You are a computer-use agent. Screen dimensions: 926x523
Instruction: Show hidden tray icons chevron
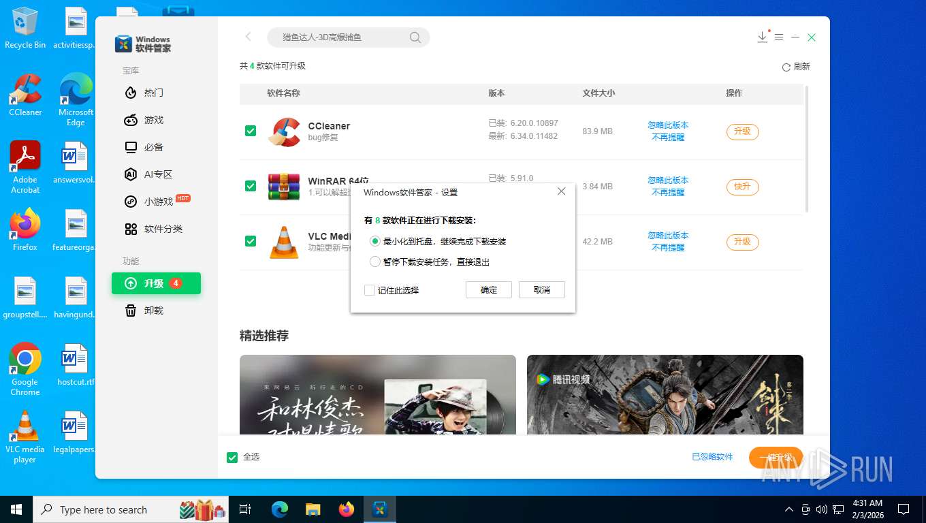pyautogui.click(x=789, y=509)
